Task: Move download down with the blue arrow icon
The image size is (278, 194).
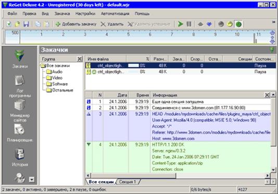Action: pyautogui.click(x=209, y=24)
